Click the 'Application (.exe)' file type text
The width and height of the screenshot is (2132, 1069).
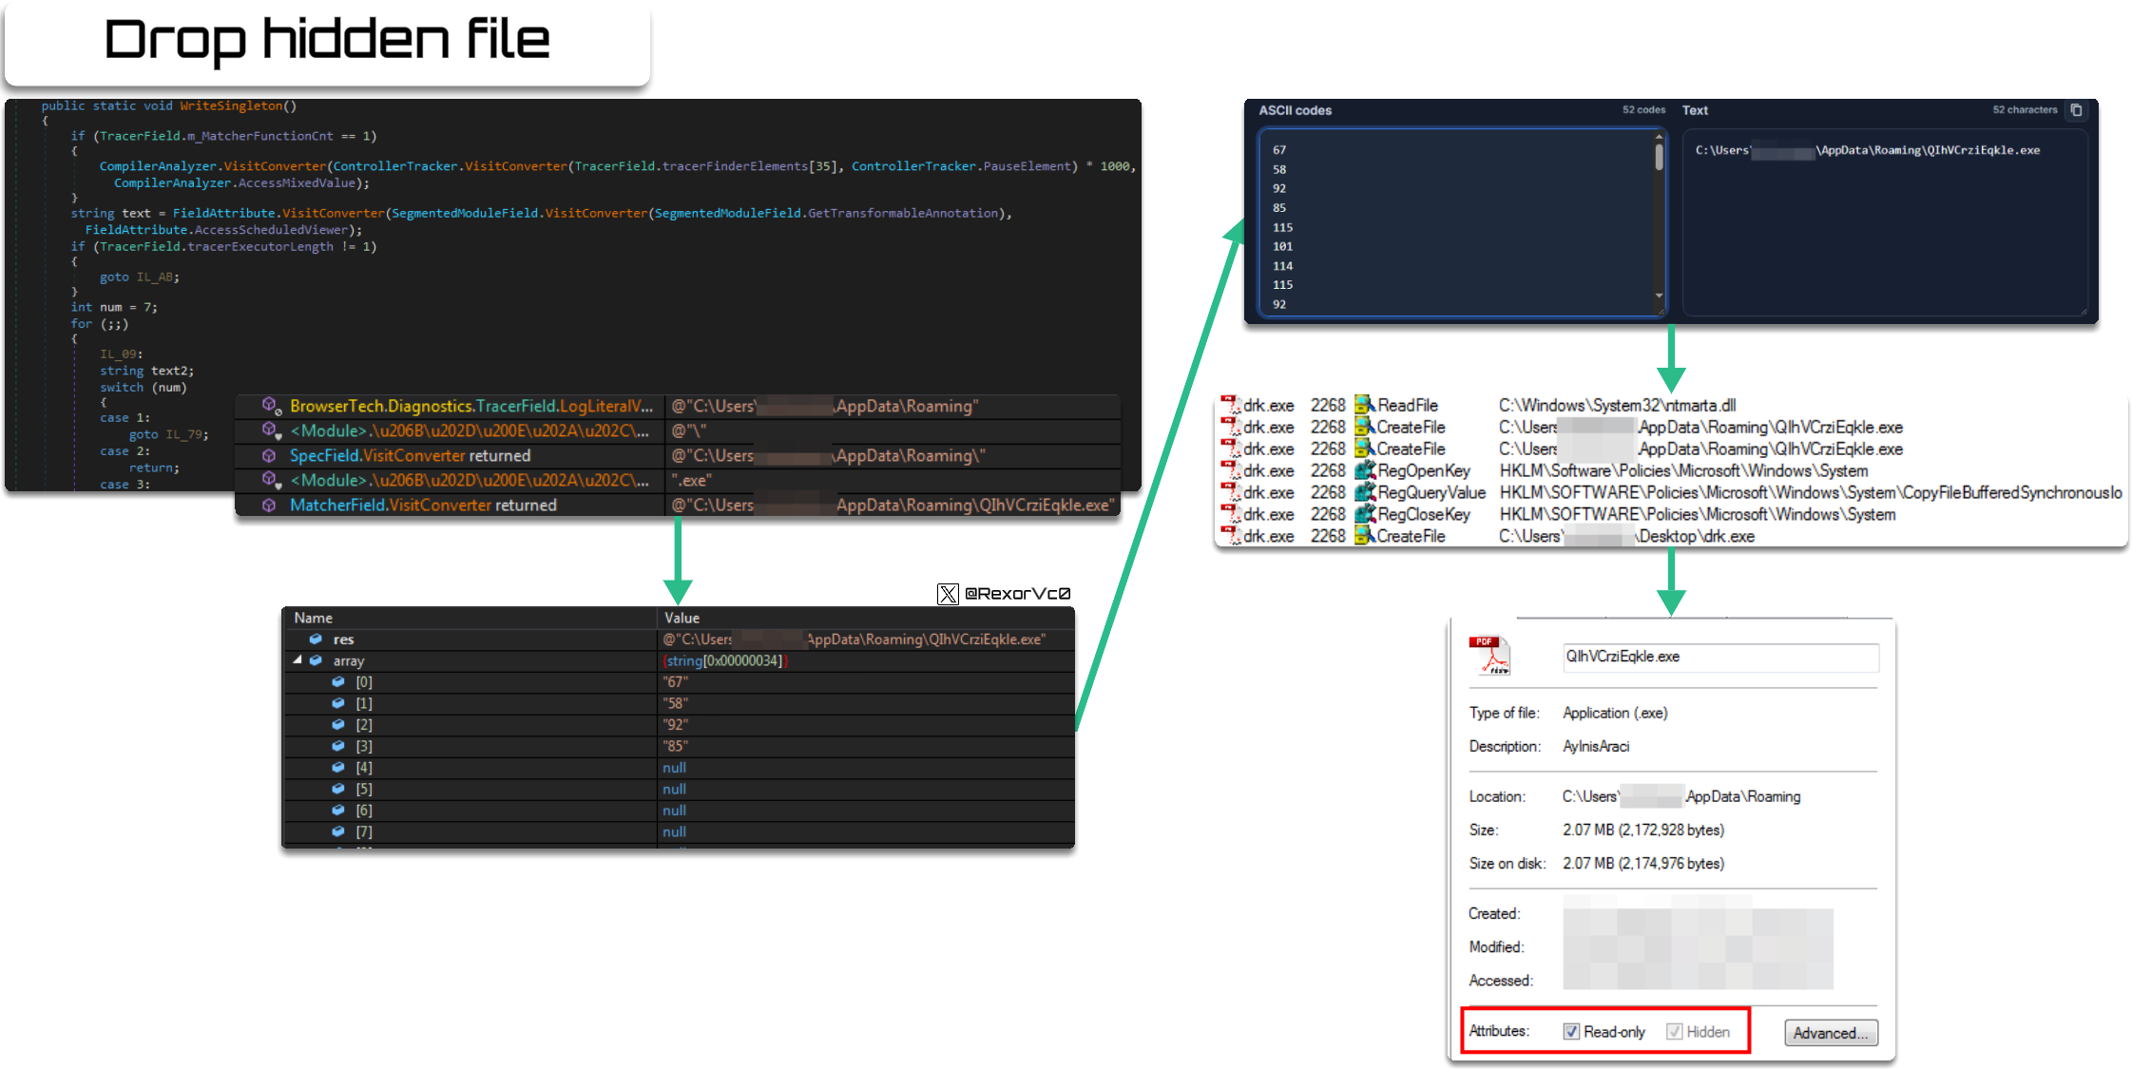[1615, 713]
